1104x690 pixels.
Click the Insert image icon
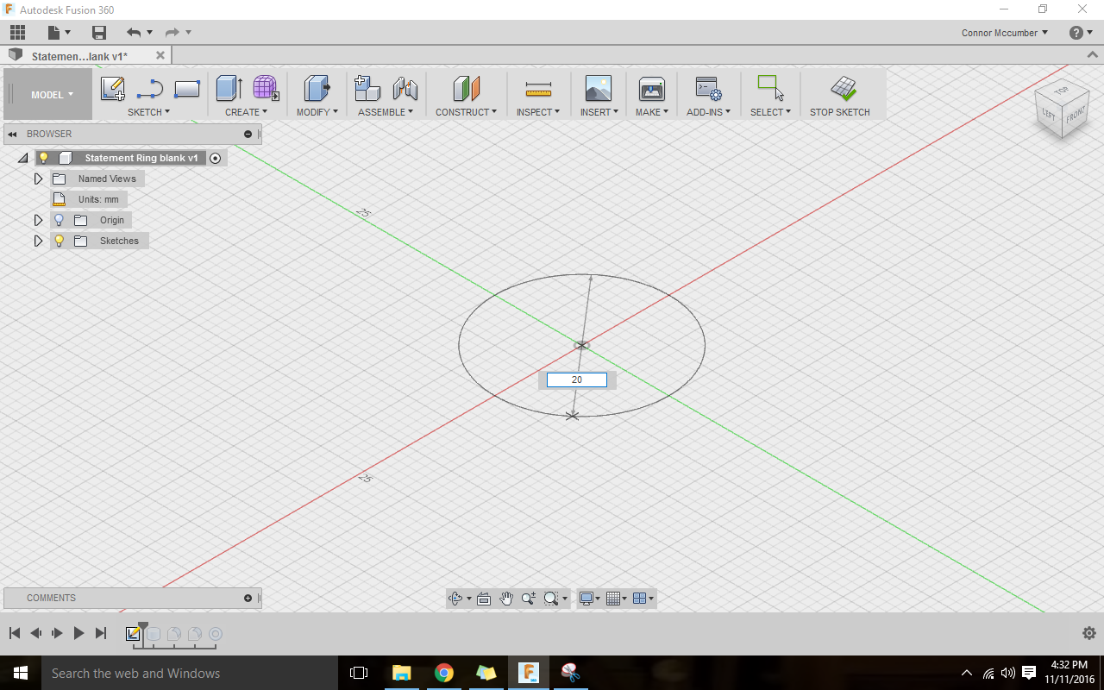coord(598,88)
